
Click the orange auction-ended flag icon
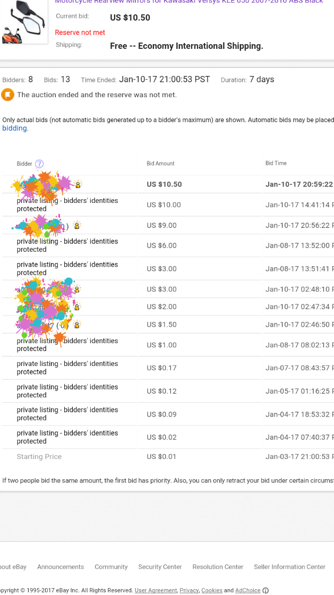8,95
